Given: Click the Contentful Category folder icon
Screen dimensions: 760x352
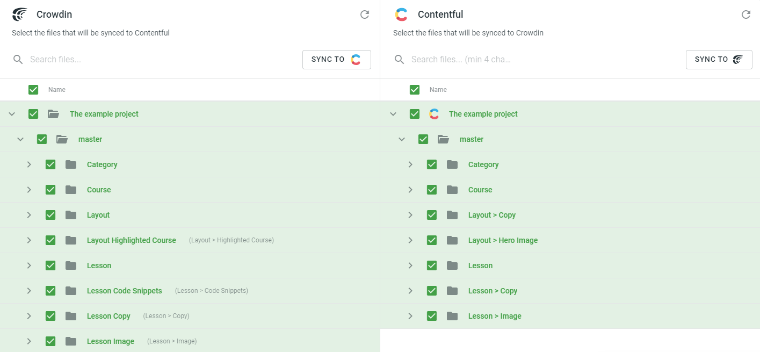Looking at the screenshot, I should 452,164.
